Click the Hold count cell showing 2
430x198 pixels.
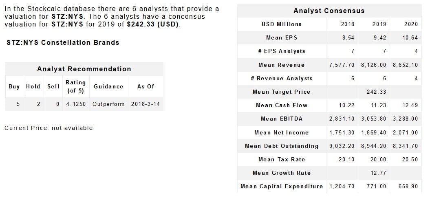pyautogui.click(x=38, y=104)
